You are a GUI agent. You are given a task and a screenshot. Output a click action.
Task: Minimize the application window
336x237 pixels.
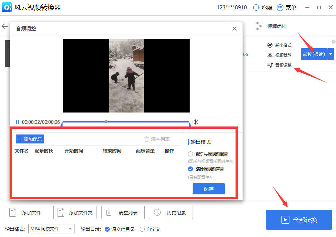pyautogui.click(x=307, y=8)
